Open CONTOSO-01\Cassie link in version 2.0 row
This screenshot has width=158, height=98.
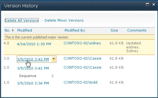click(82, 67)
